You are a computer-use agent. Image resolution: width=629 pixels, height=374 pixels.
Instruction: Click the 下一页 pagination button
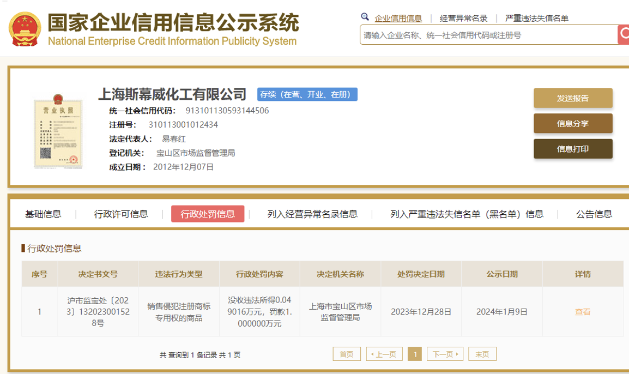click(x=445, y=354)
